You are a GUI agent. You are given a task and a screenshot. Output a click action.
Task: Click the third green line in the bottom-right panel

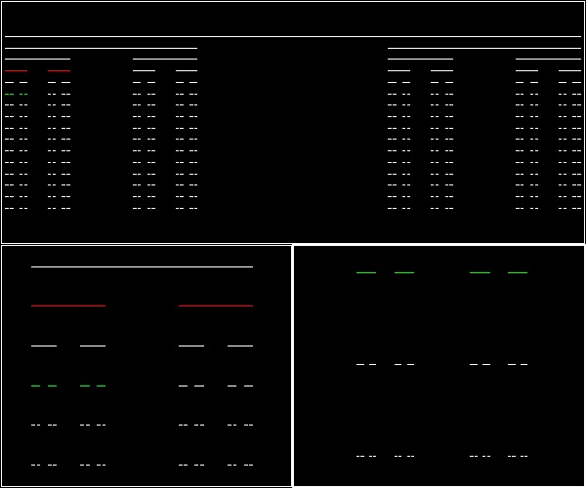pyautogui.click(x=480, y=272)
